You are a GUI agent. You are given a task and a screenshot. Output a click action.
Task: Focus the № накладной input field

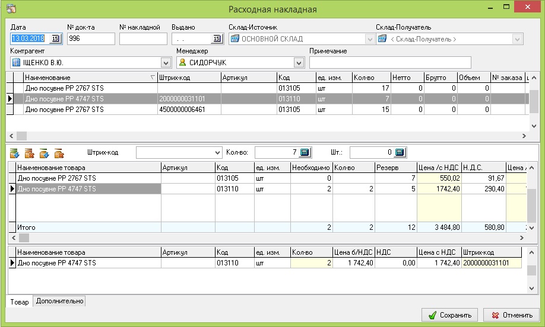pos(142,39)
